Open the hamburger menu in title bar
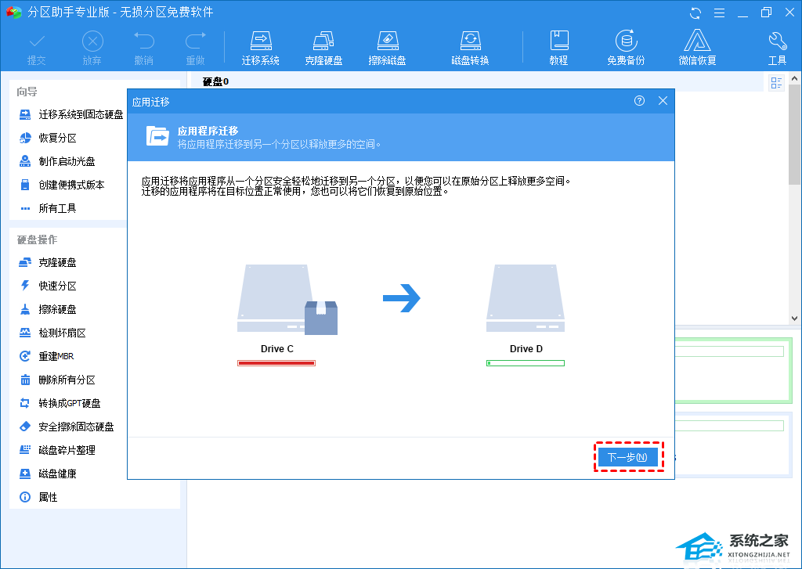Screen dimensions: 802x569 pyautogui.click(x=719, y=13)
